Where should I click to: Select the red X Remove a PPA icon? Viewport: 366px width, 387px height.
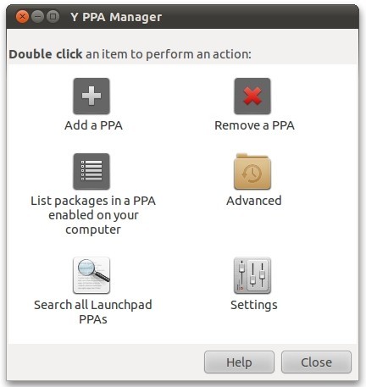tap(252, 96)
